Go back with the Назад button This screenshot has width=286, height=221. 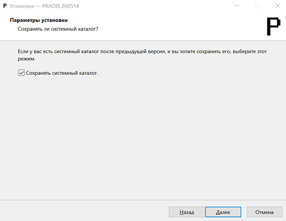pyautogui.click(x=187, y=212)
